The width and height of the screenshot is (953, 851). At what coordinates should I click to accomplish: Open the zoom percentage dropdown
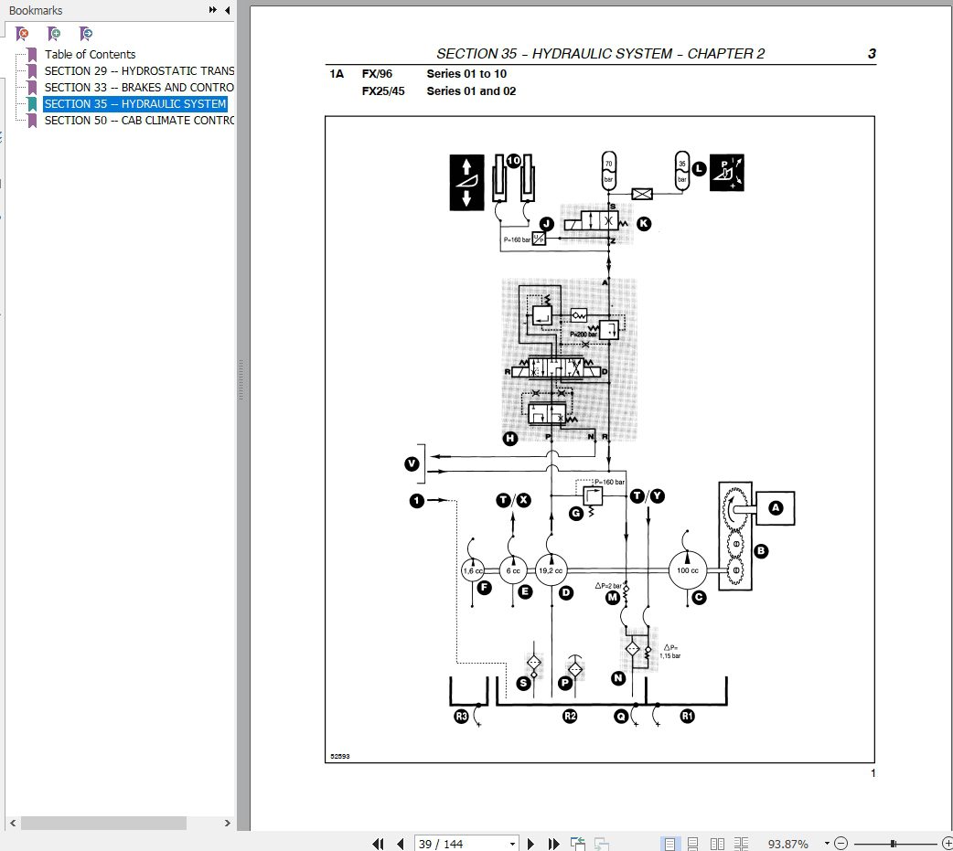pos(826,843)
